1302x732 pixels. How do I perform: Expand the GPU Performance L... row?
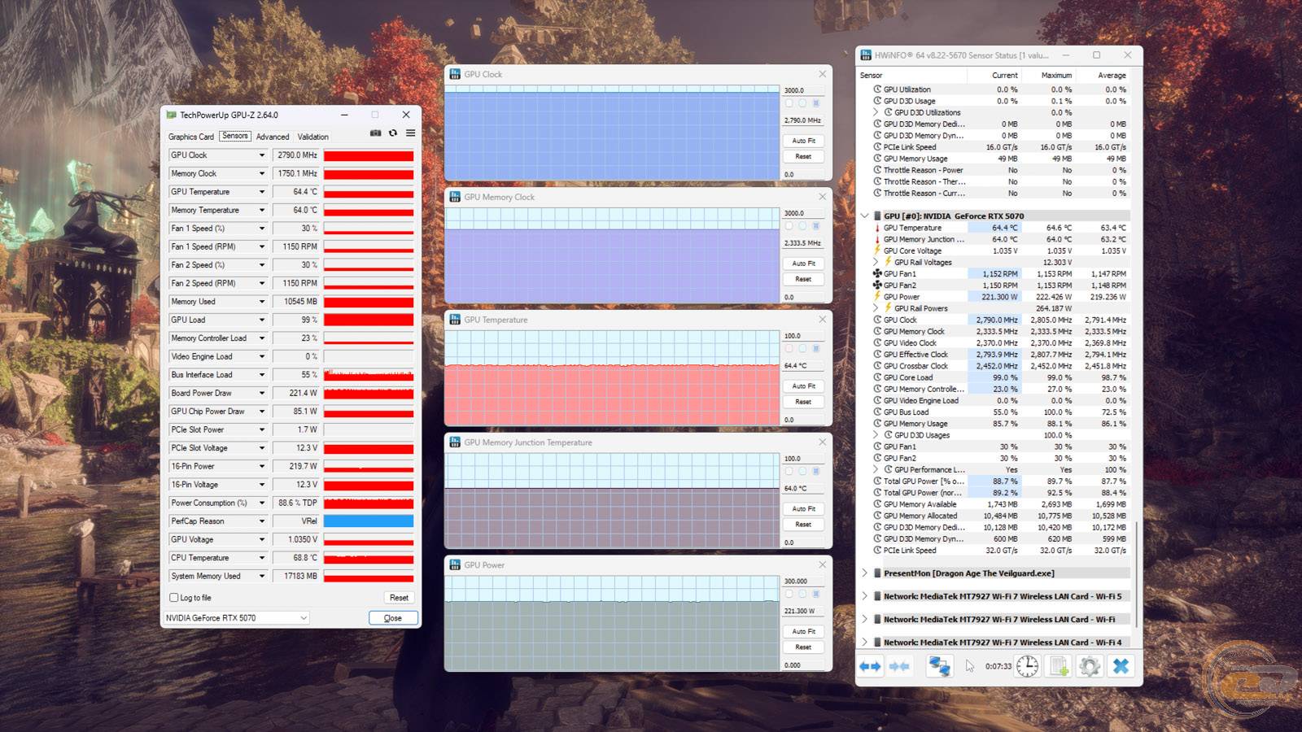coord(876,469)
